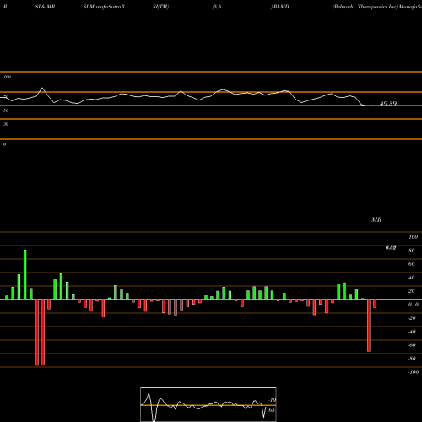Open the mini RSI thumbnail chart

coord(208,404)
